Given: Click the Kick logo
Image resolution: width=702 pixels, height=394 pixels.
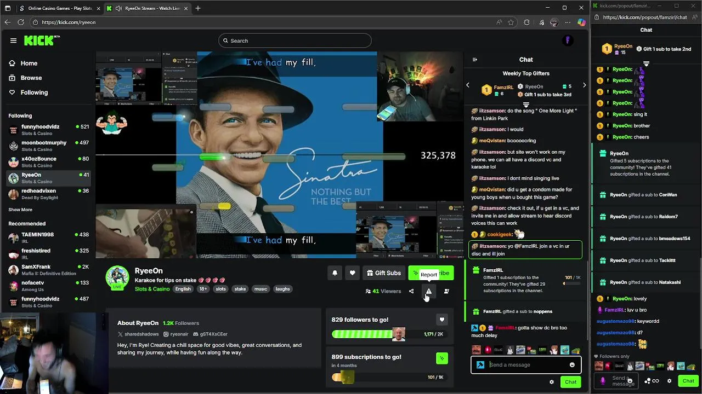Looking at the screenshot, I should [x=42, y=40].
